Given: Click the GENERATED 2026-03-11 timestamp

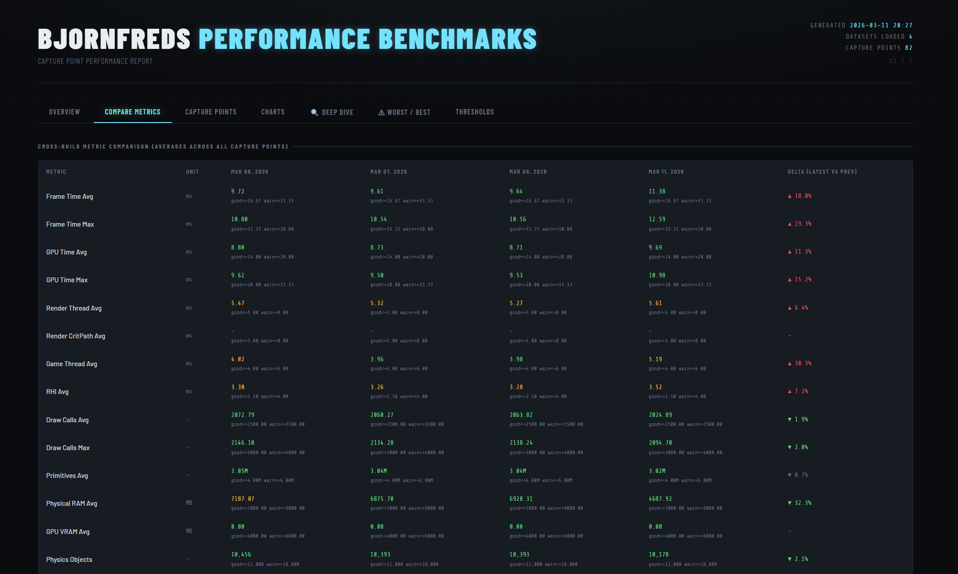Looking at the screenshot, I should (x=862, y=25).
